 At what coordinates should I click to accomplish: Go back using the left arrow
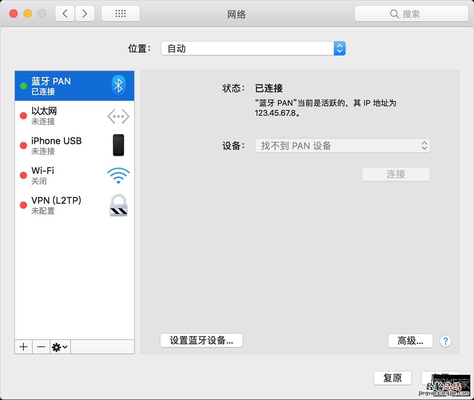tap(65, 14)
